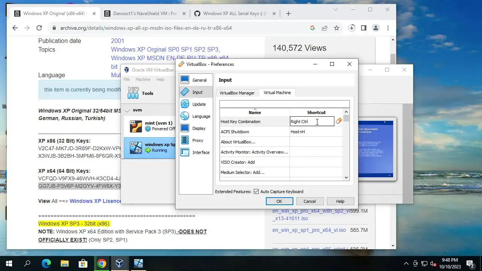482x271 pixels.
Task: Open the Display preferences page
Action: (196, 128)
